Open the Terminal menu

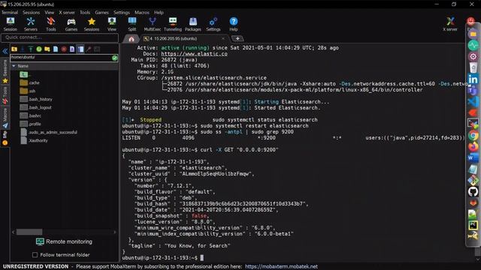[x=10, y=13]
